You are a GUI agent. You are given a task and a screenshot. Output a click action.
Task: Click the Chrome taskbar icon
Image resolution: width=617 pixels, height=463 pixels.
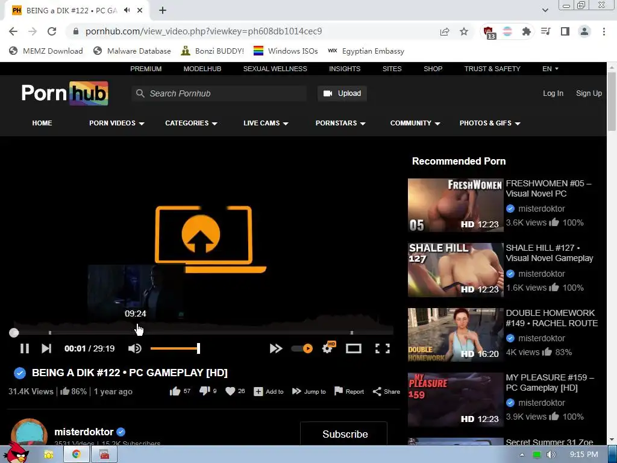(x=77, y=455)
